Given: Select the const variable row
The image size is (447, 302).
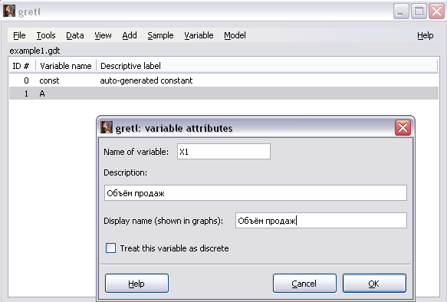Looking at the screenshot, I should [x=224, y=80].
